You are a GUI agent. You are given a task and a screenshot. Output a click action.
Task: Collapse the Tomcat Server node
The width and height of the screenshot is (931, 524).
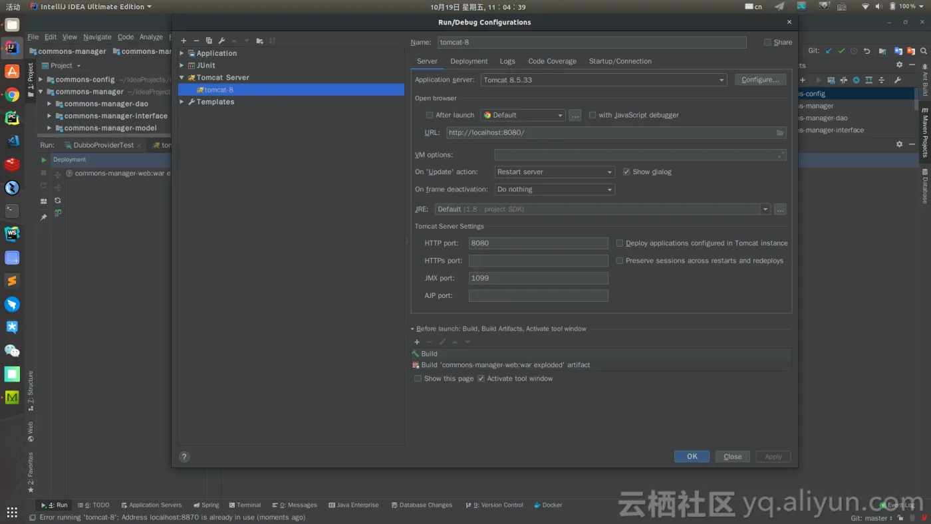point(182,78)
